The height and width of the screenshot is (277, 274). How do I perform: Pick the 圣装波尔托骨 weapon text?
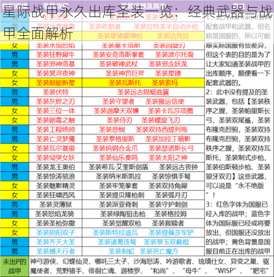[x=174, y=54]
